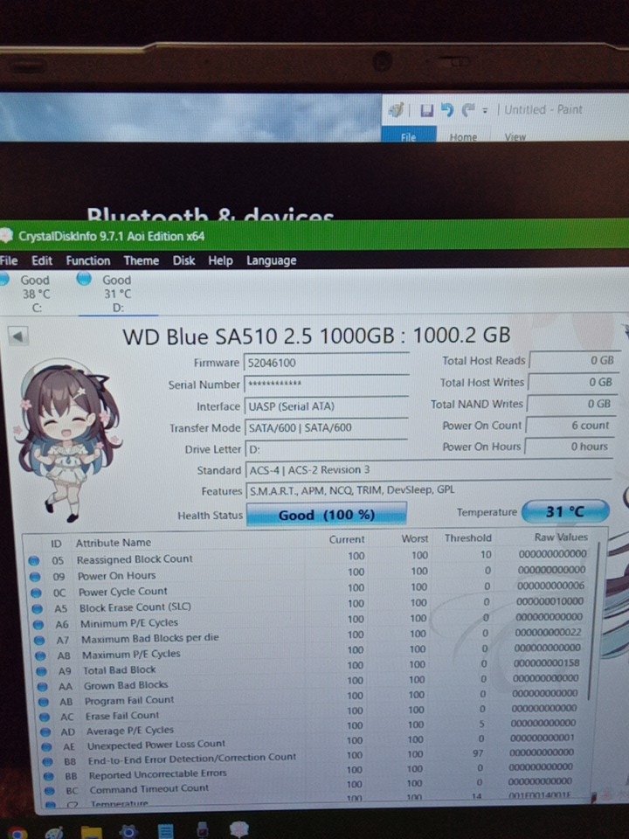Open the Help menu
The height and width of the screenshot is (839, 629).
click(x=220, y=260)
